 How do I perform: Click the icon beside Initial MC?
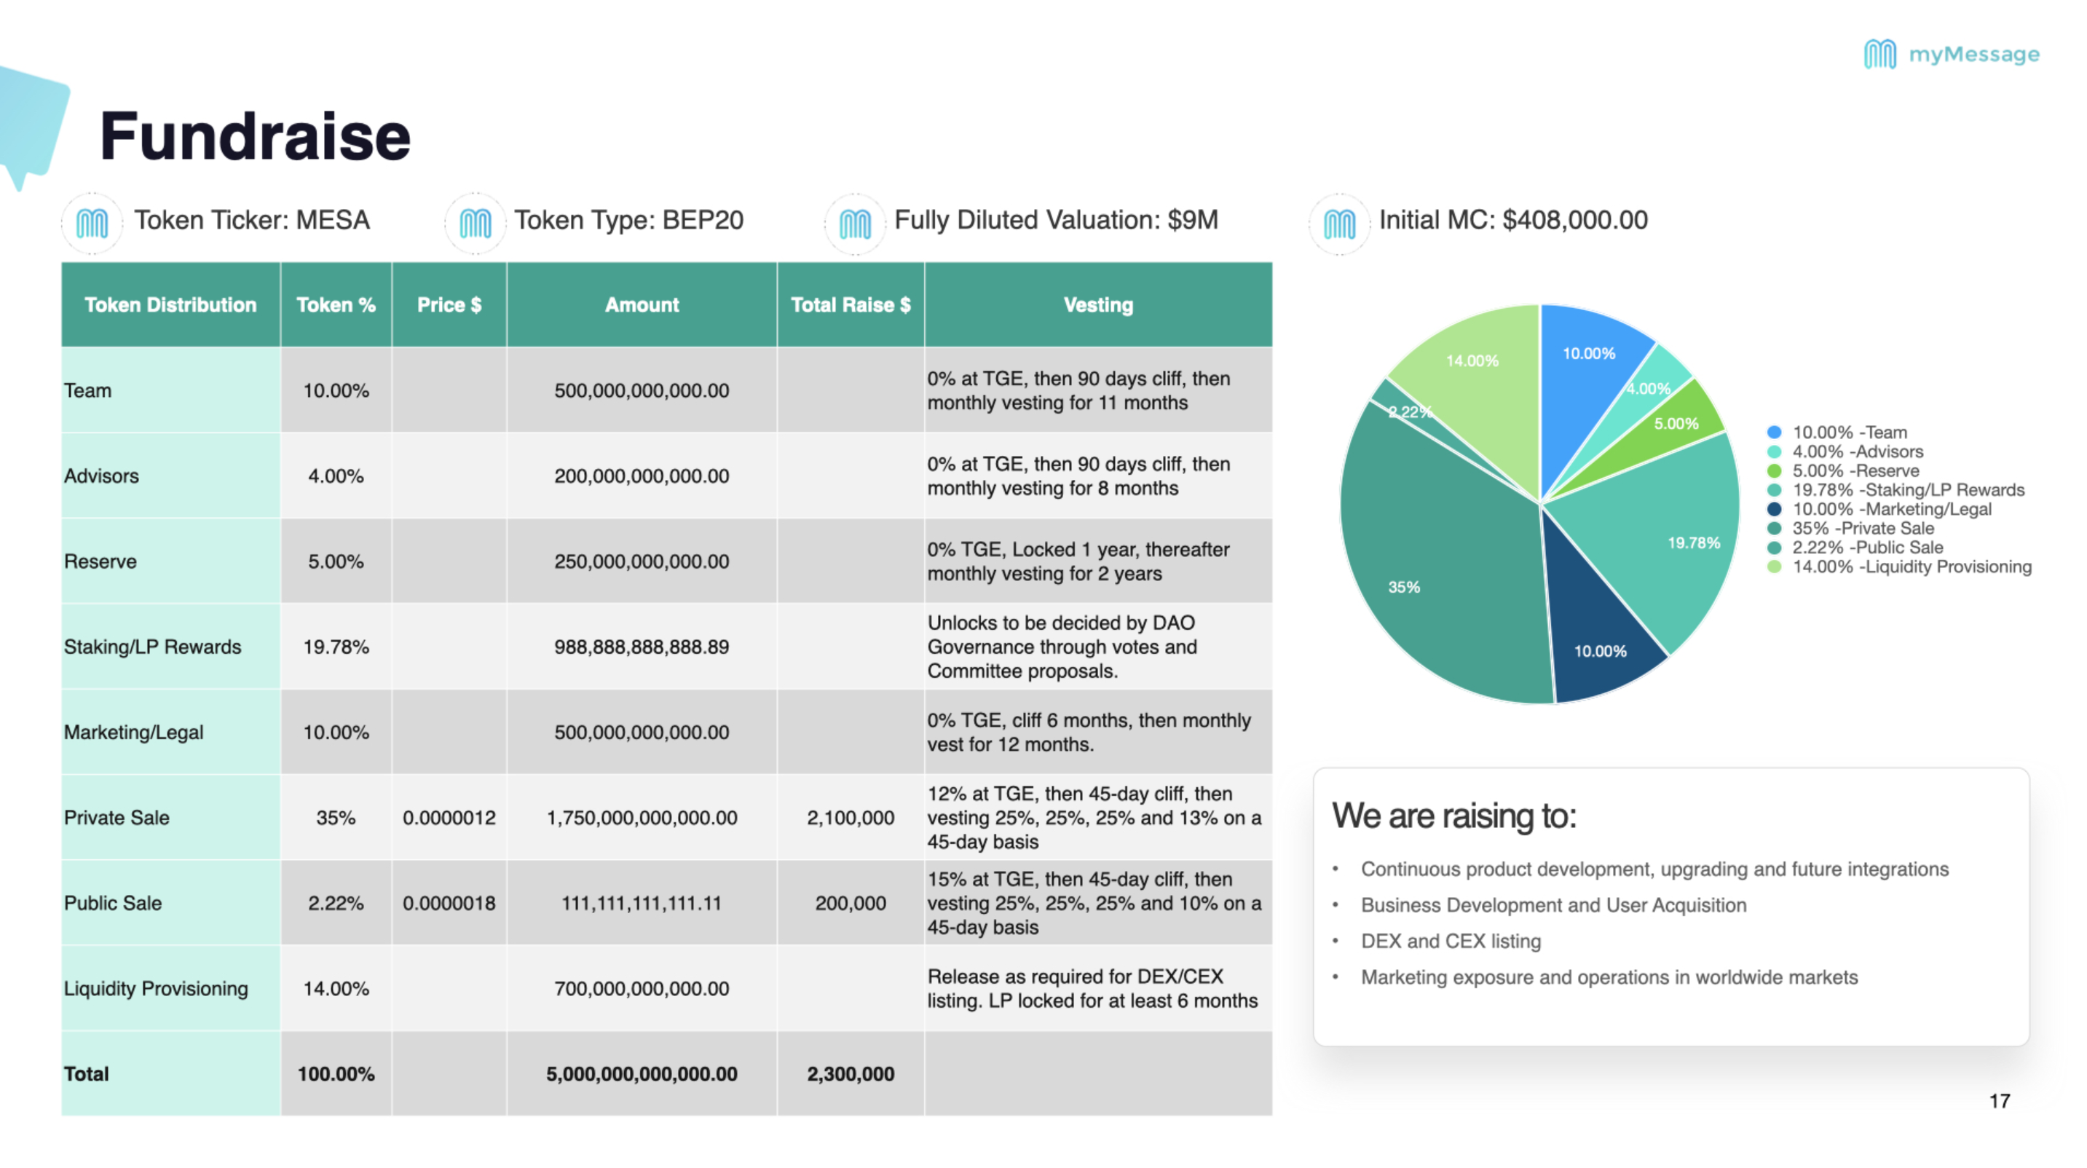point(1339,223)
